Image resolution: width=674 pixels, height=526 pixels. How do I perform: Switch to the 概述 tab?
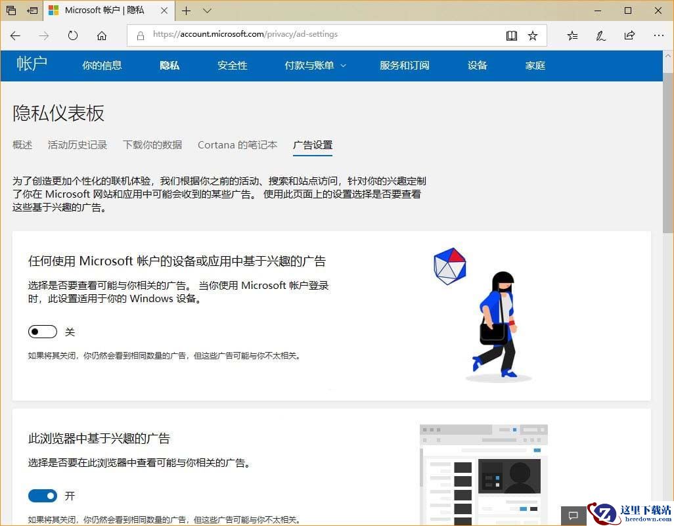pyautogui.click(x=22, y=145)
